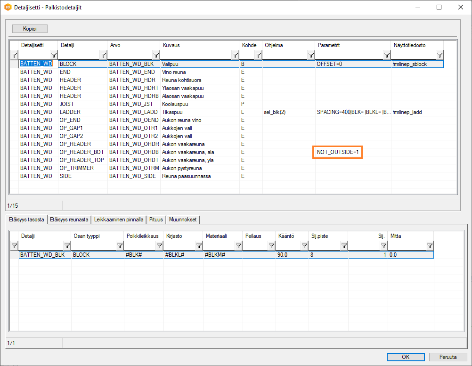The width and height of the screenshot is (472, 366).
Task: Click the Parametrit column filter icon
Action: click(x=386, y=55)
